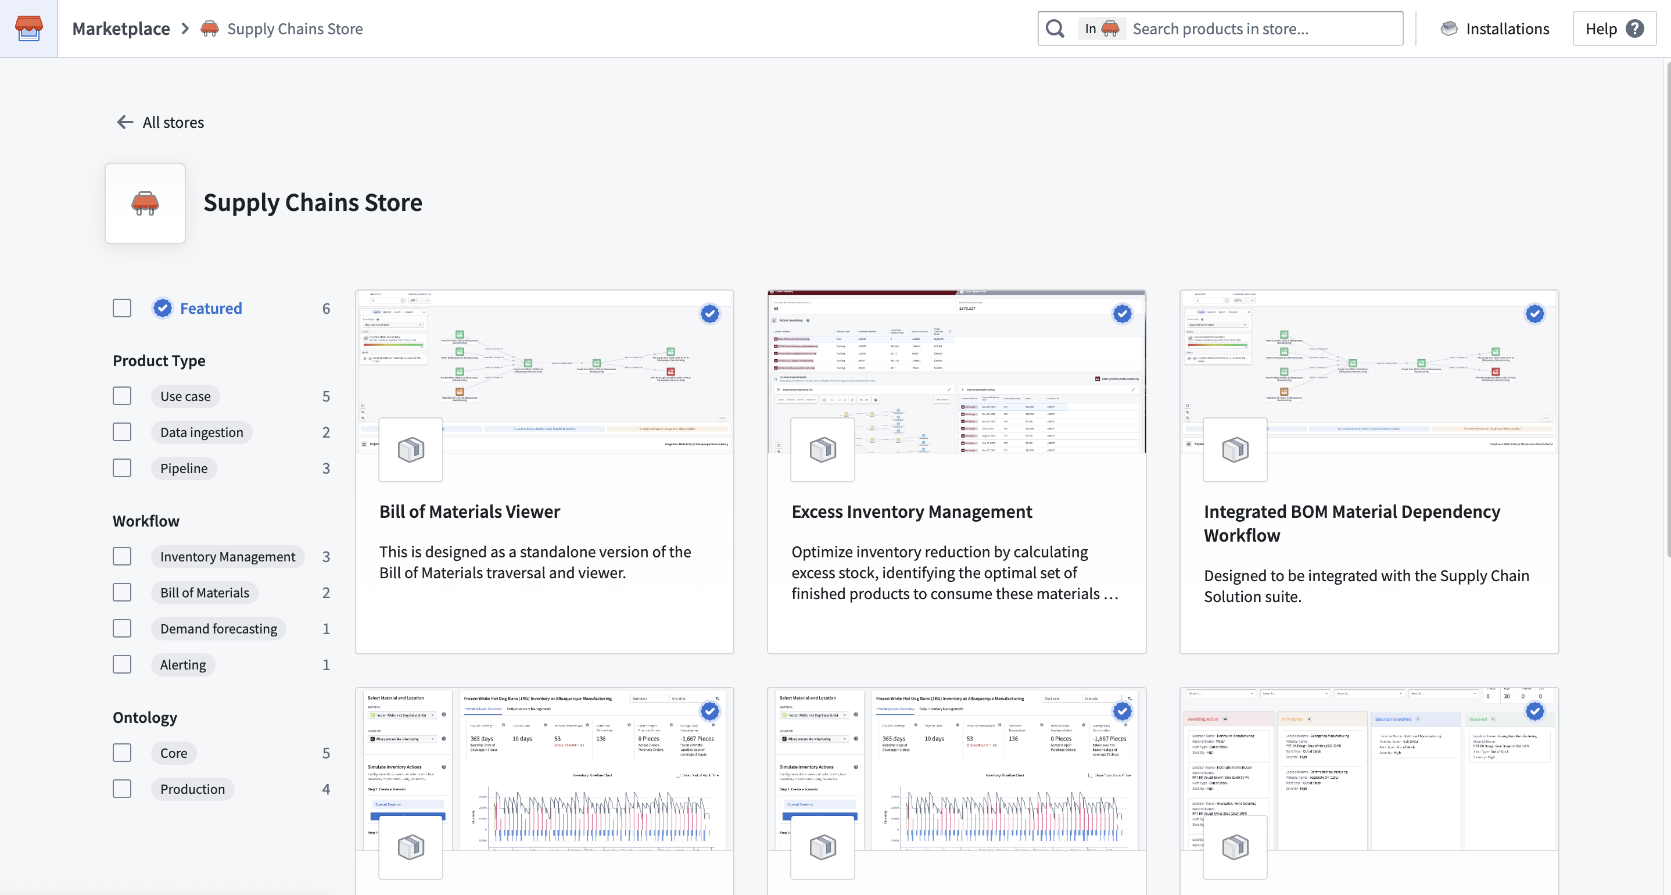Image resolution: width=1671 pixels, height=895 pixels.
Task: Open the Installations page
Action: (1495, 28)
